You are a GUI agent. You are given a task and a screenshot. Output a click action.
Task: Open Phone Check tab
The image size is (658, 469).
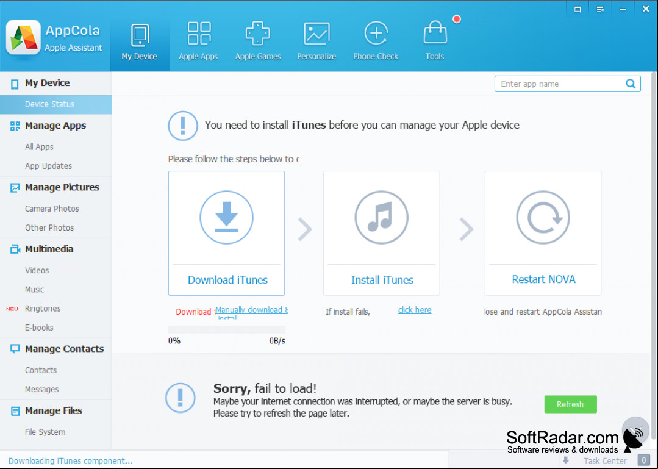point(376,42)
